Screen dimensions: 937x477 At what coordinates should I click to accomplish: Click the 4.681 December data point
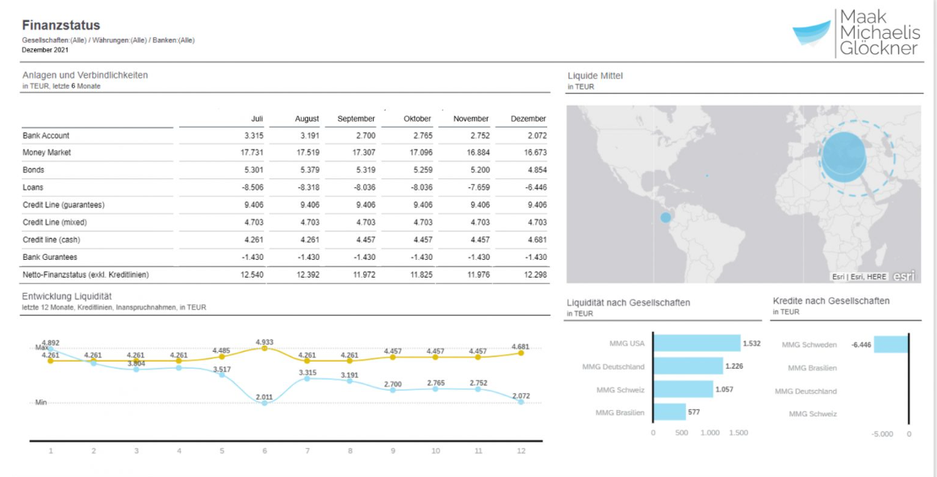[521, 352]
